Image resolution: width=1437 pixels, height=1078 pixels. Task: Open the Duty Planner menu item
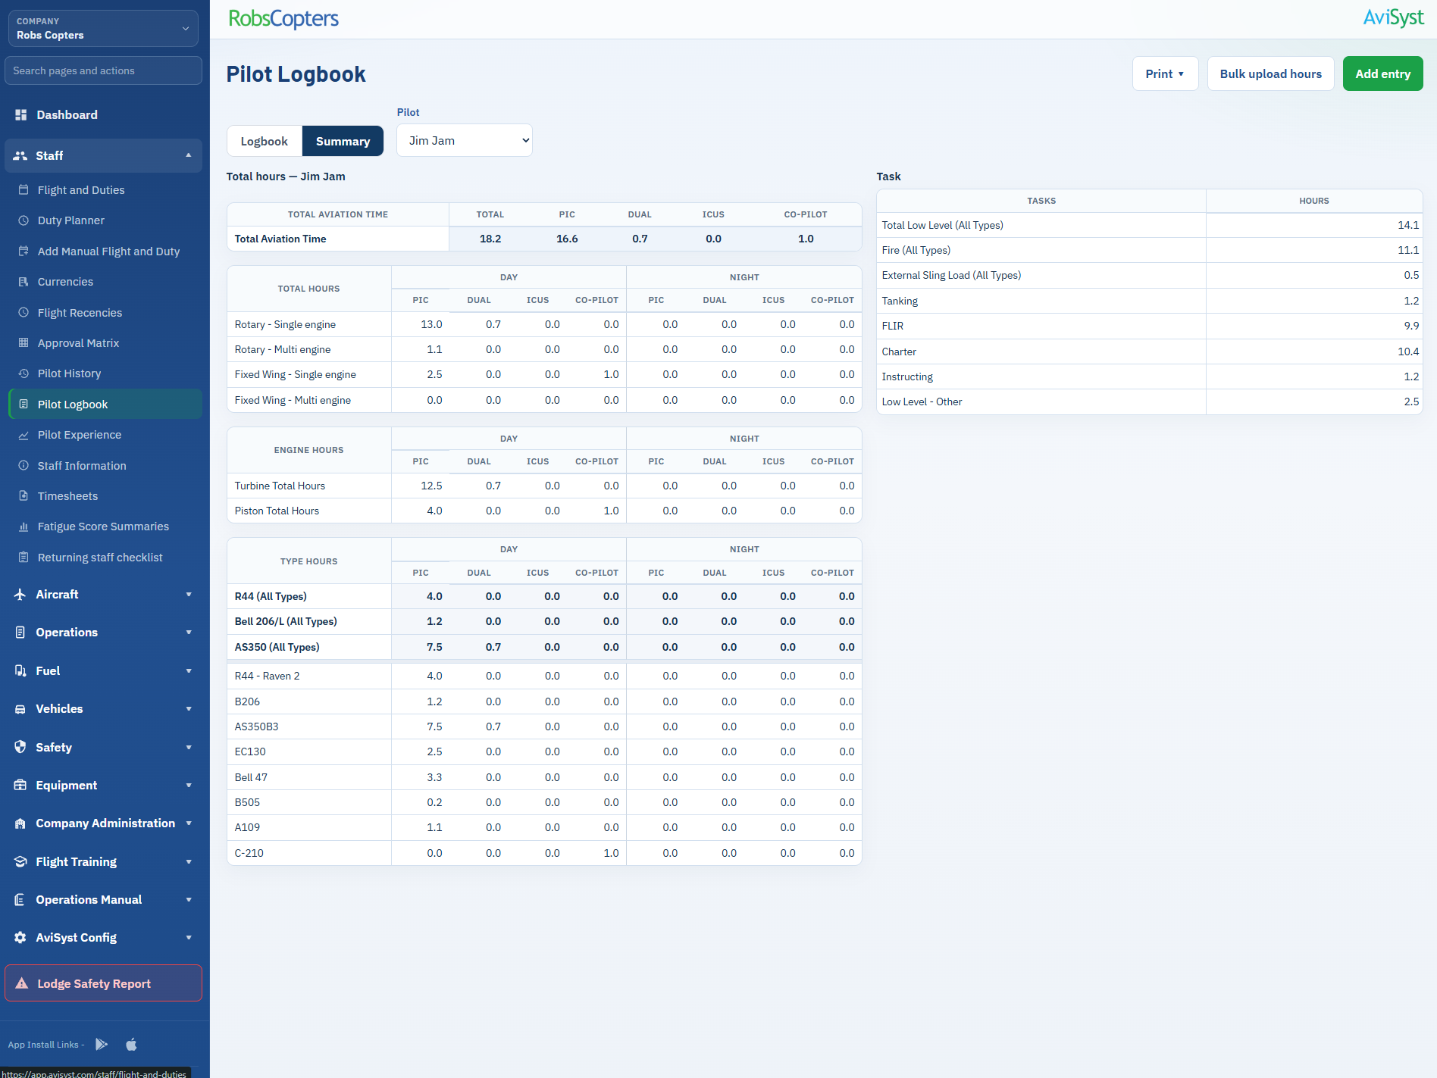tap(105, 220)
